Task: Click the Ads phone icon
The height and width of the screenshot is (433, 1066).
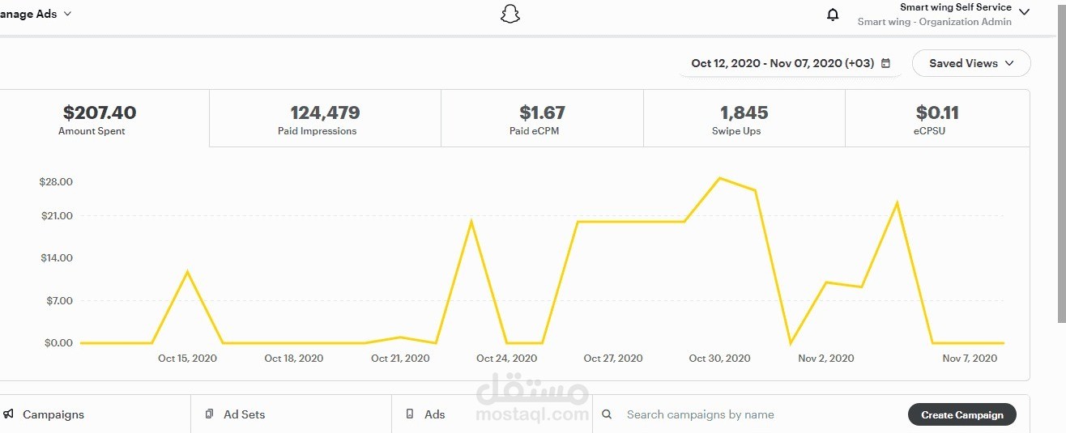Action: (410, 414)
